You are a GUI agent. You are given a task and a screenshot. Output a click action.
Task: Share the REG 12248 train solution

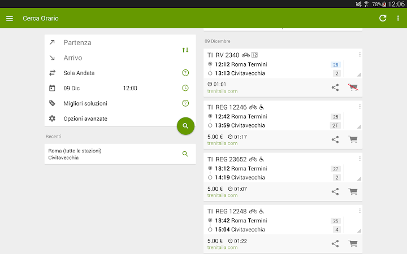(335, 244)
